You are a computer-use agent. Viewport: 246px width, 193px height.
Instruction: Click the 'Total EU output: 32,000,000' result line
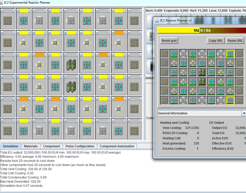(61, 153)
